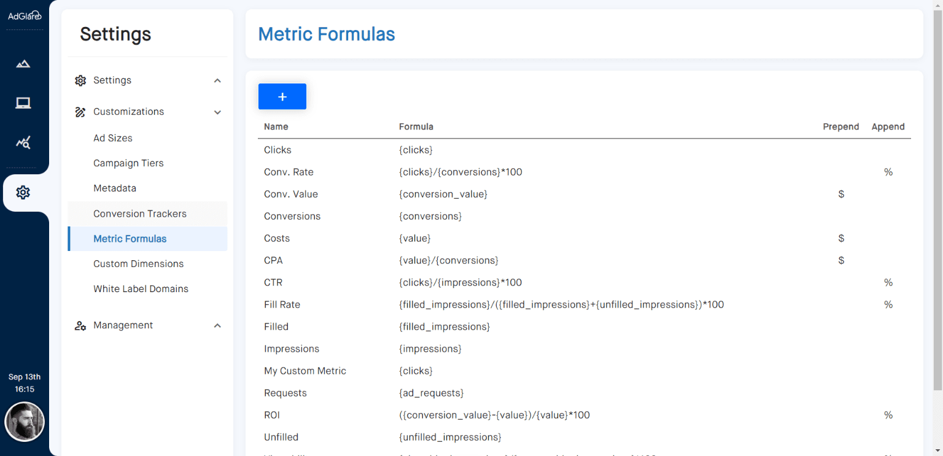Navigate to White Label Domains
The width and height of the screenshot is (943, 456).
141,288
